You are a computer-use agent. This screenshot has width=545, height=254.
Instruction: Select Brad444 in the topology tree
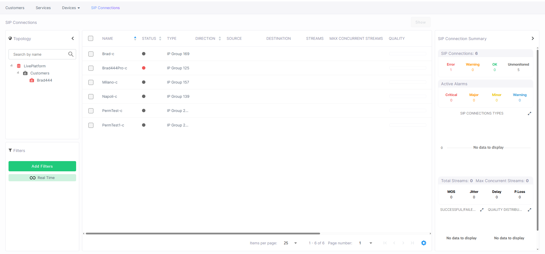click(44, 80)
